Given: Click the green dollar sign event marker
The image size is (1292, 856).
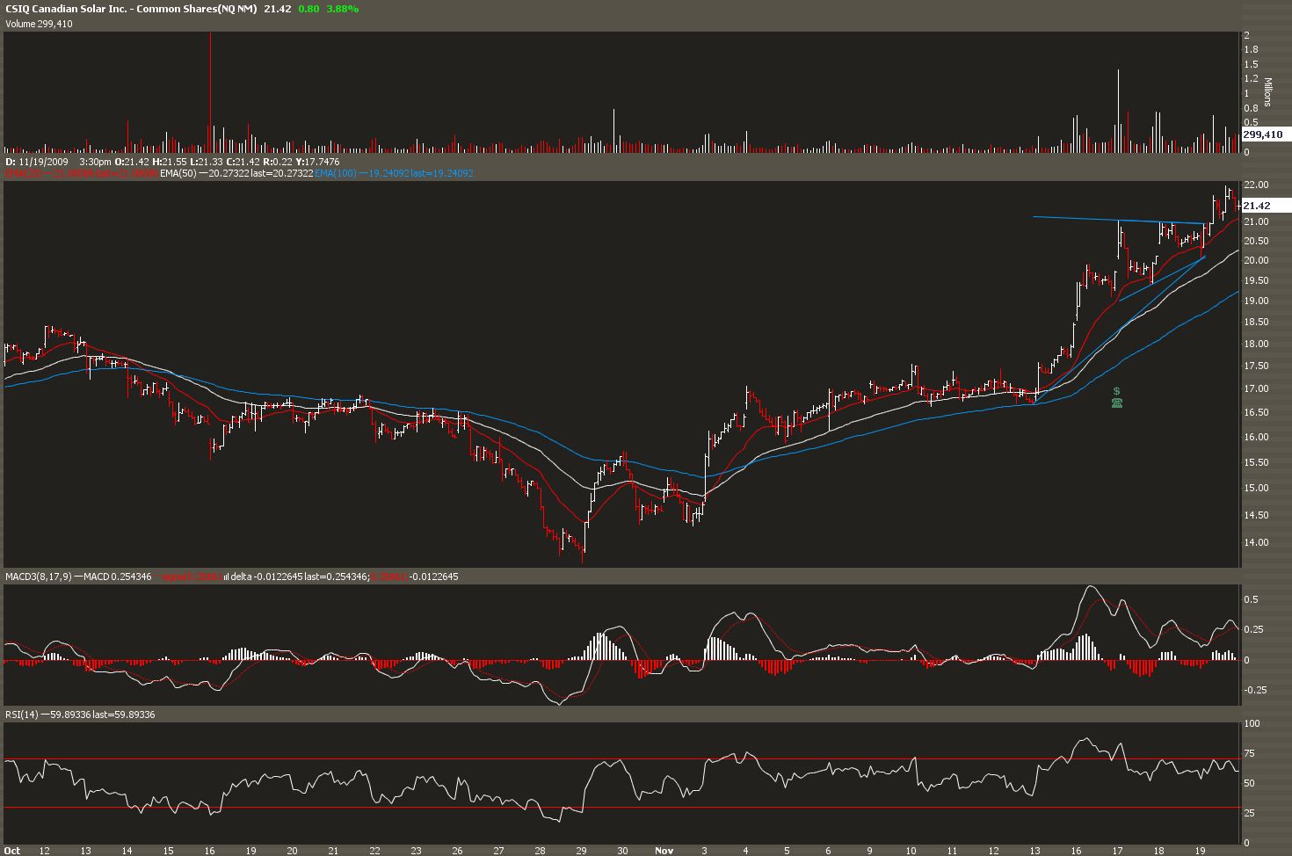Looking at the screenshot, I should 1116,390.
